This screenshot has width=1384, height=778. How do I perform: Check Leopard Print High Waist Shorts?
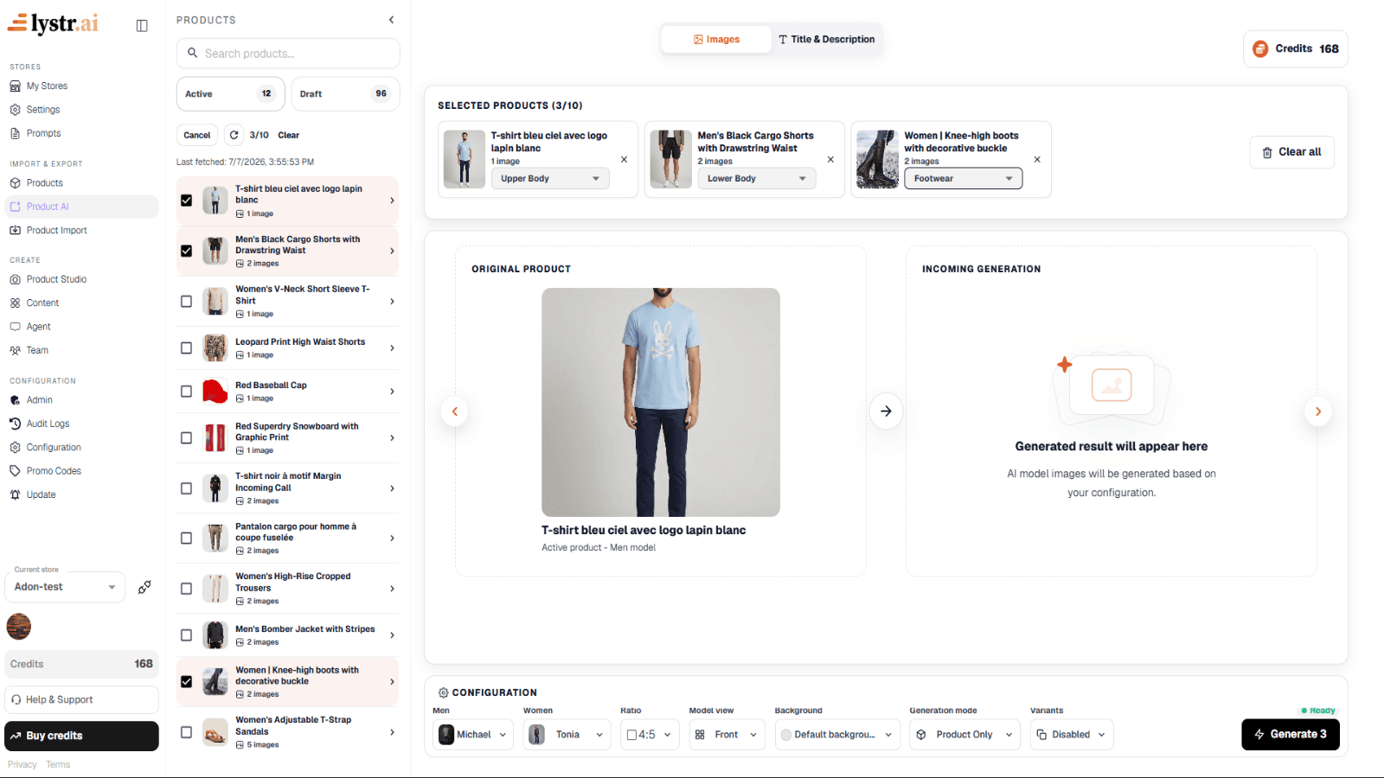pyautogui.click(x=186, y=348)
